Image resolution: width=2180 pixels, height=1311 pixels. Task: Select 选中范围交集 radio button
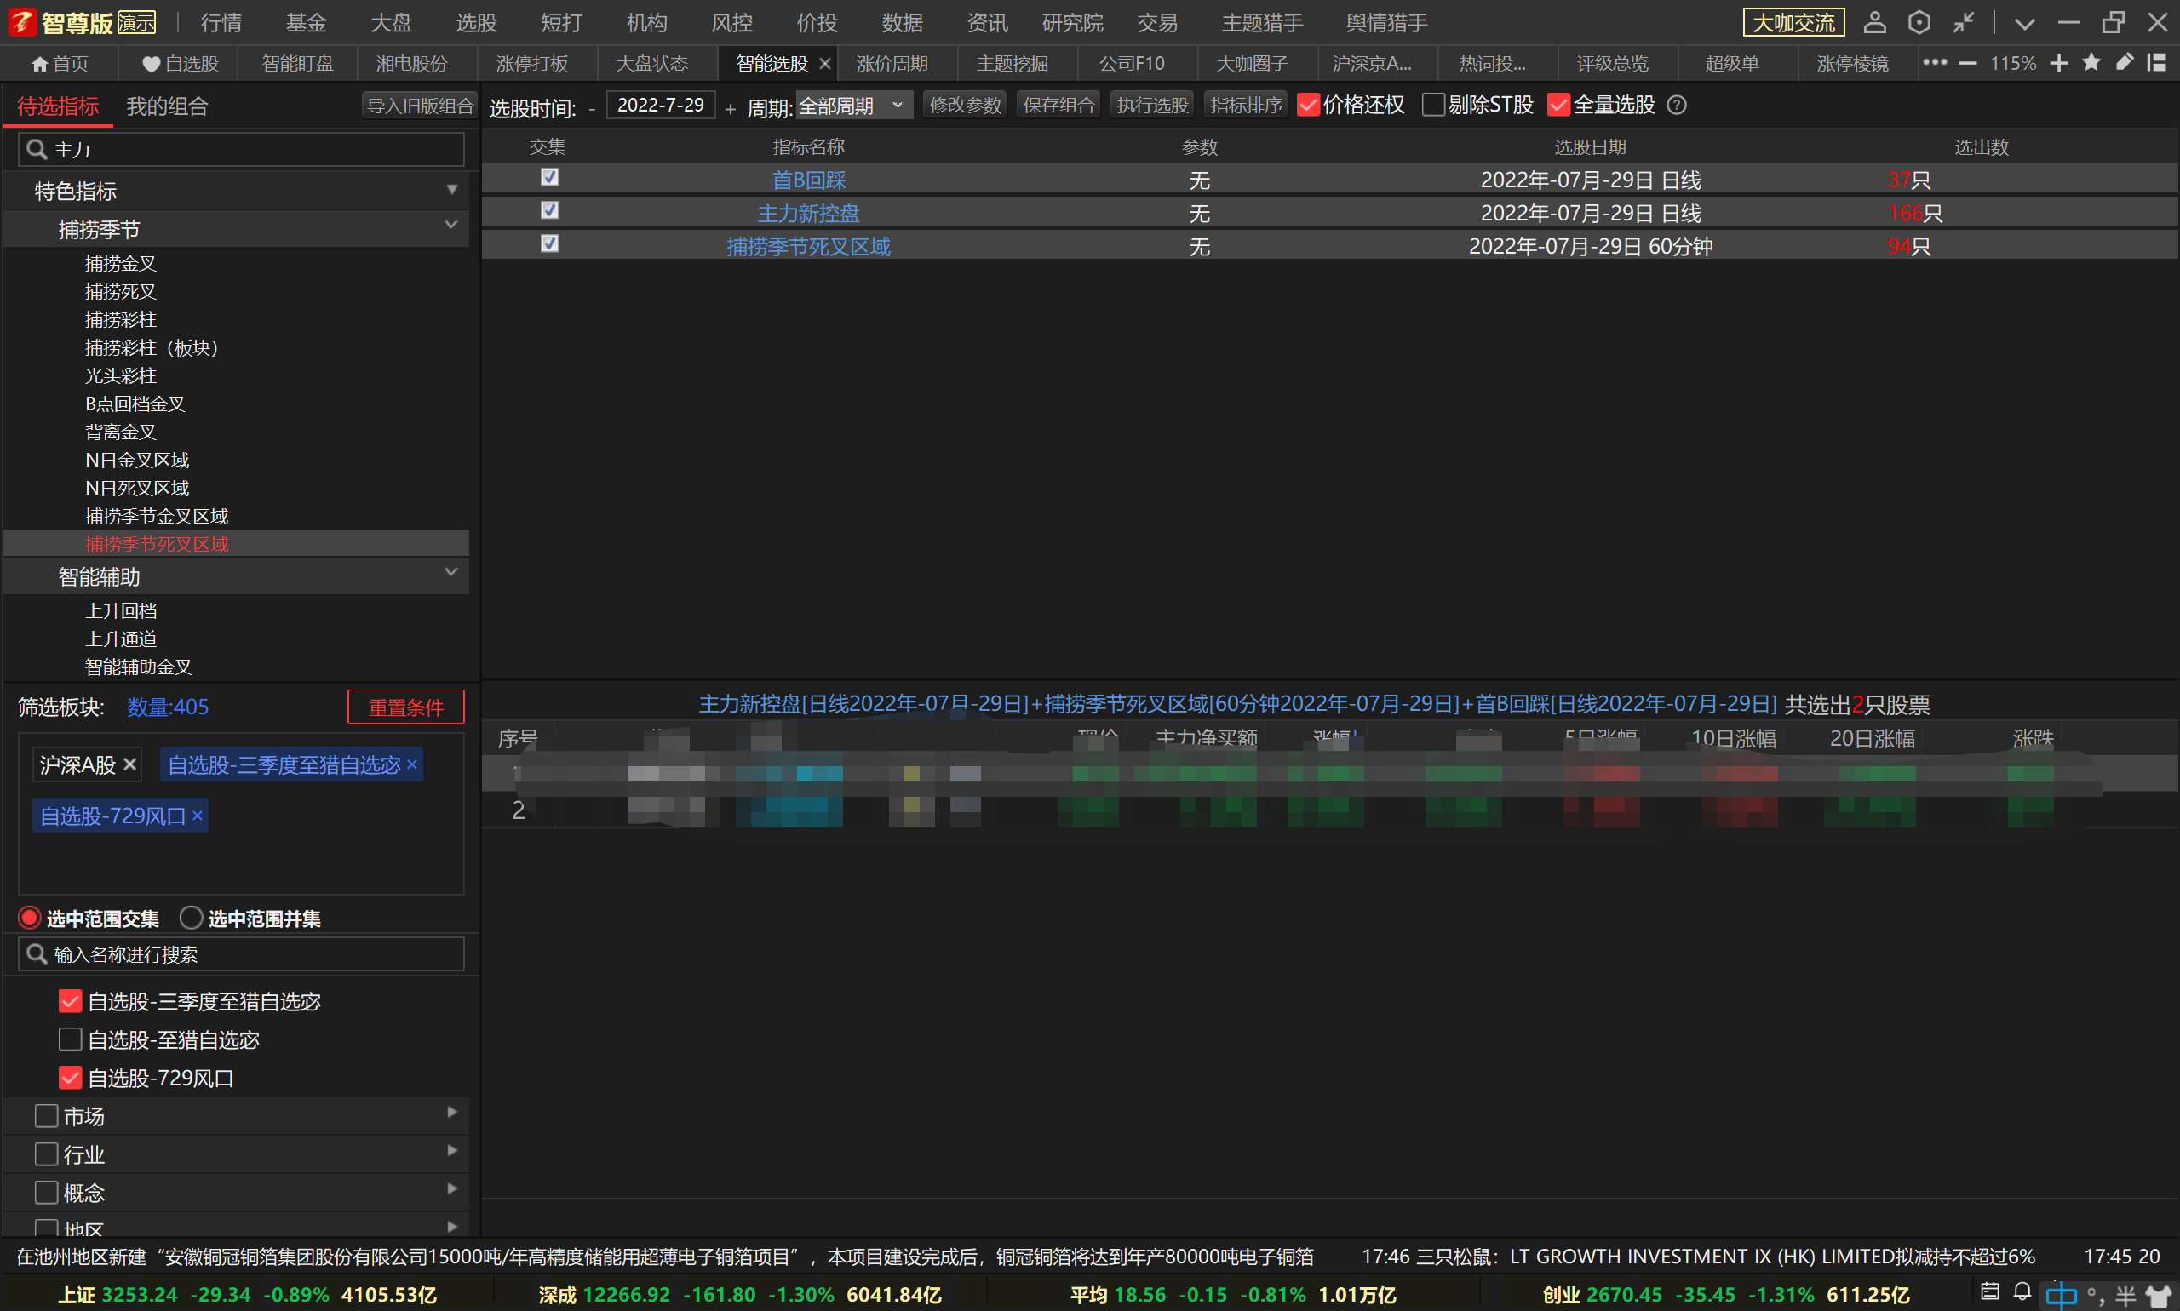[29, 918]
